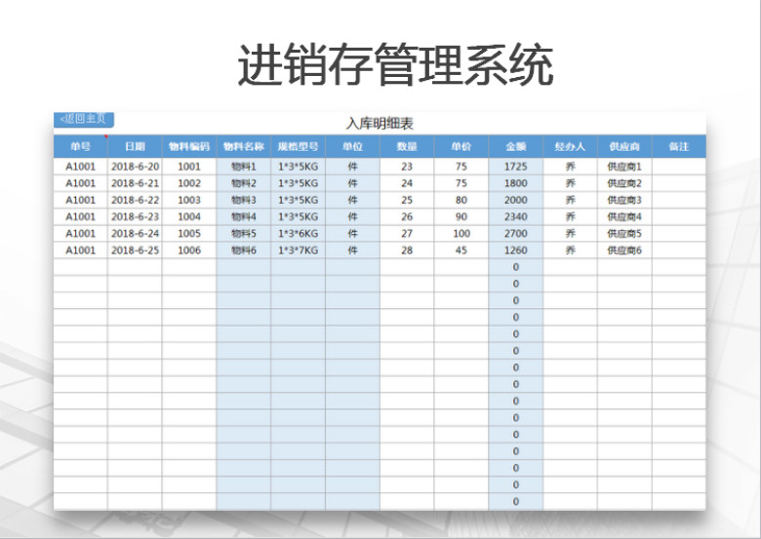The height and width of the screenshot is (539, 761).
Task: Click unit price cell 90
Action: point(461,216)
